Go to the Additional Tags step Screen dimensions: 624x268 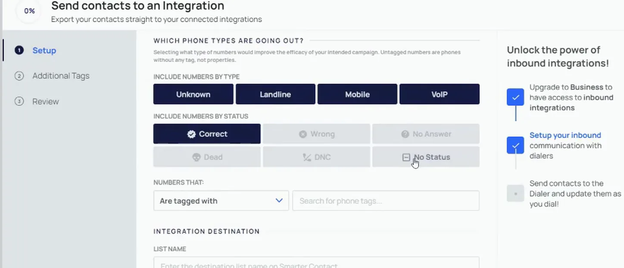pyautogui.click(x=61, y=76)
